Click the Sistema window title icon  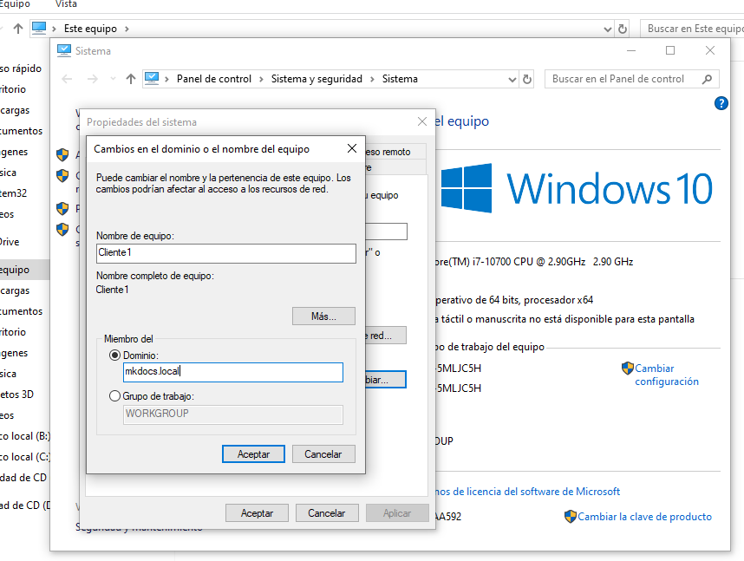click(64, 50)
